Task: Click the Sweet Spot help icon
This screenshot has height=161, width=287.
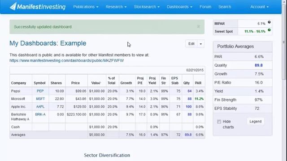Action: pyautogui.click(x=269, y=30)
